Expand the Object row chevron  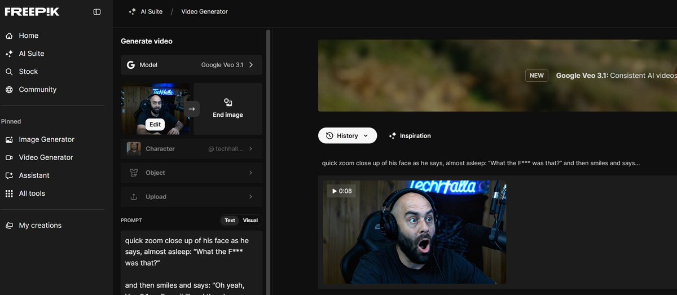pyautogui.click(x=250, y=173)
